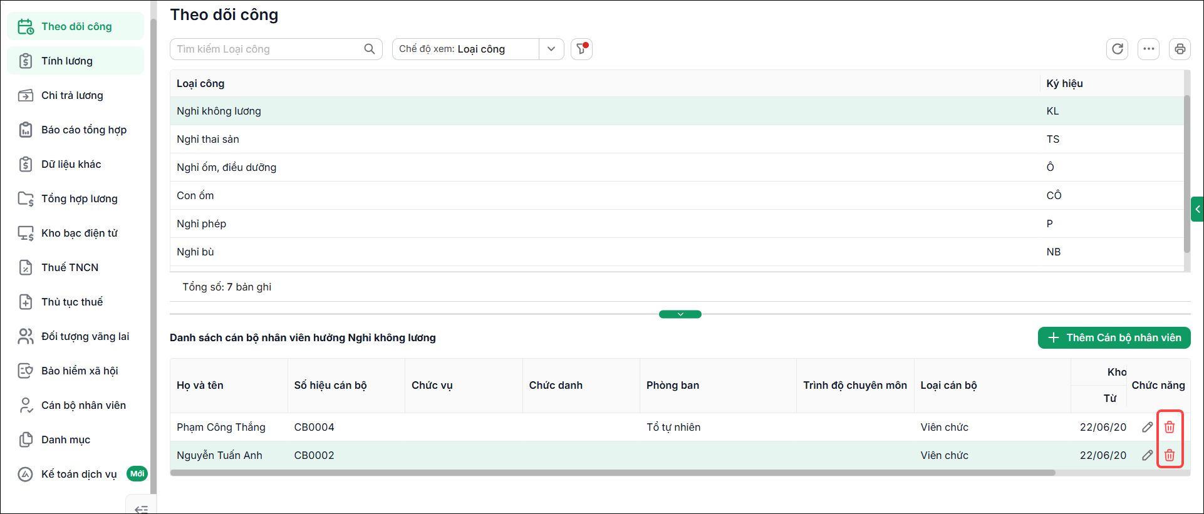The image size is (1204, 514).
Task: Click Dữ liệu khác icon in sidebar
Action: 26,164
